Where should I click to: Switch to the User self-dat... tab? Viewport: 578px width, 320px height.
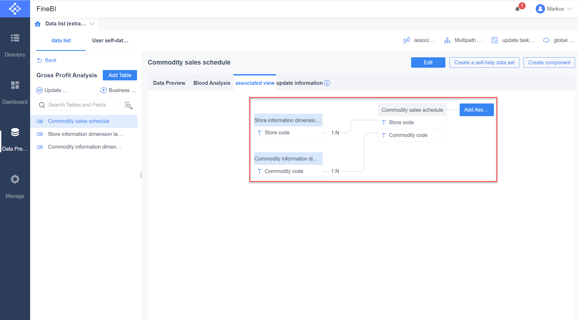coord(110,40)
